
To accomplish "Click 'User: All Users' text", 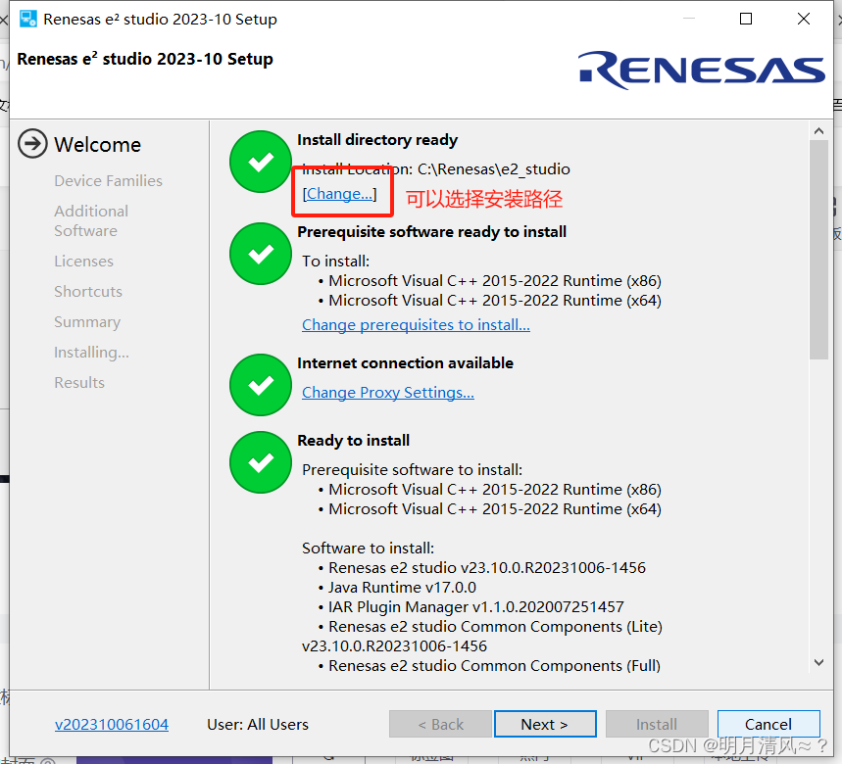I will click(x=258, y=724).
